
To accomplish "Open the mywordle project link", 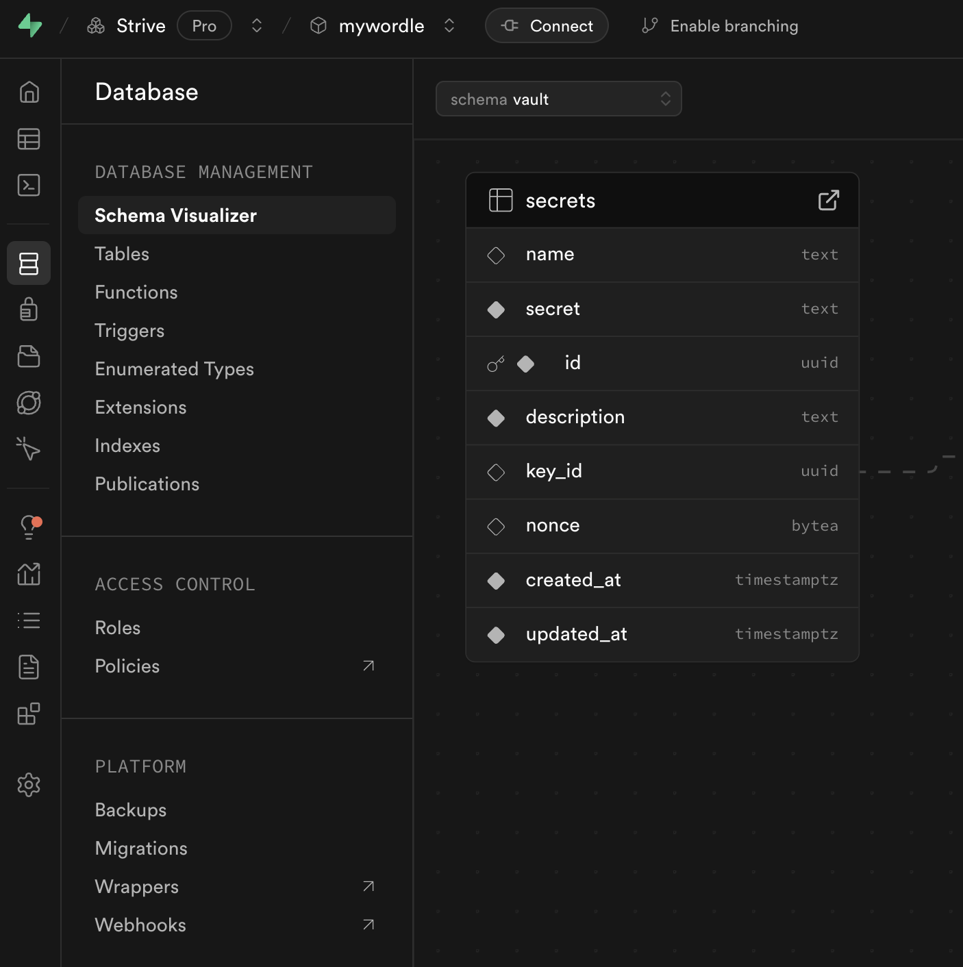I will 367,26.
